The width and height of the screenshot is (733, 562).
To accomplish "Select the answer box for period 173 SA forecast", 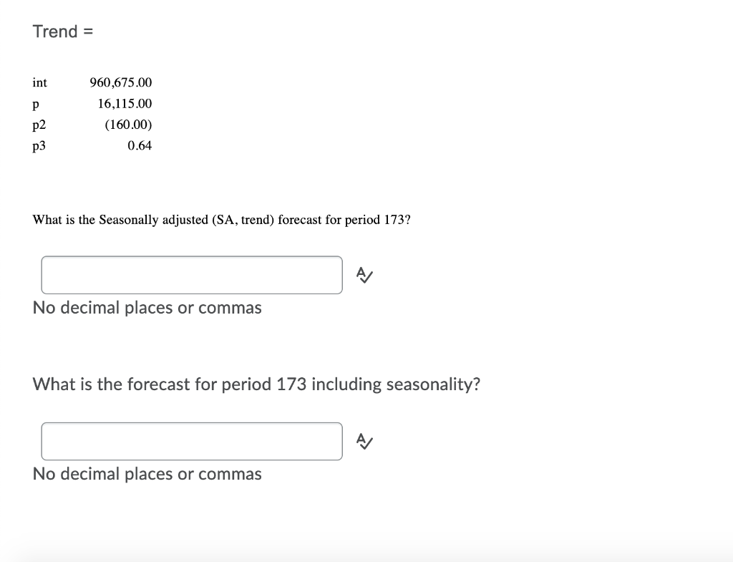I will (192, 274).
